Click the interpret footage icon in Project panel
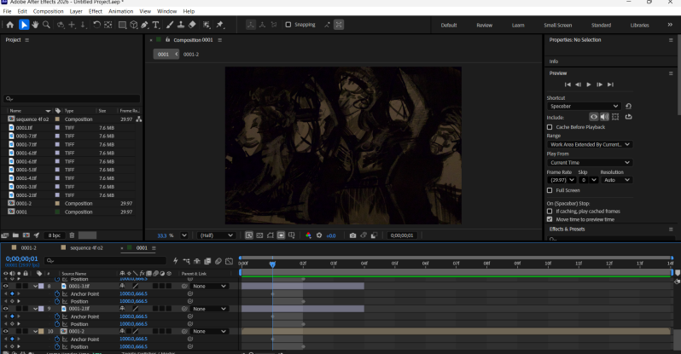The width and height of the screenshot is (681, 354). (5, 235)
